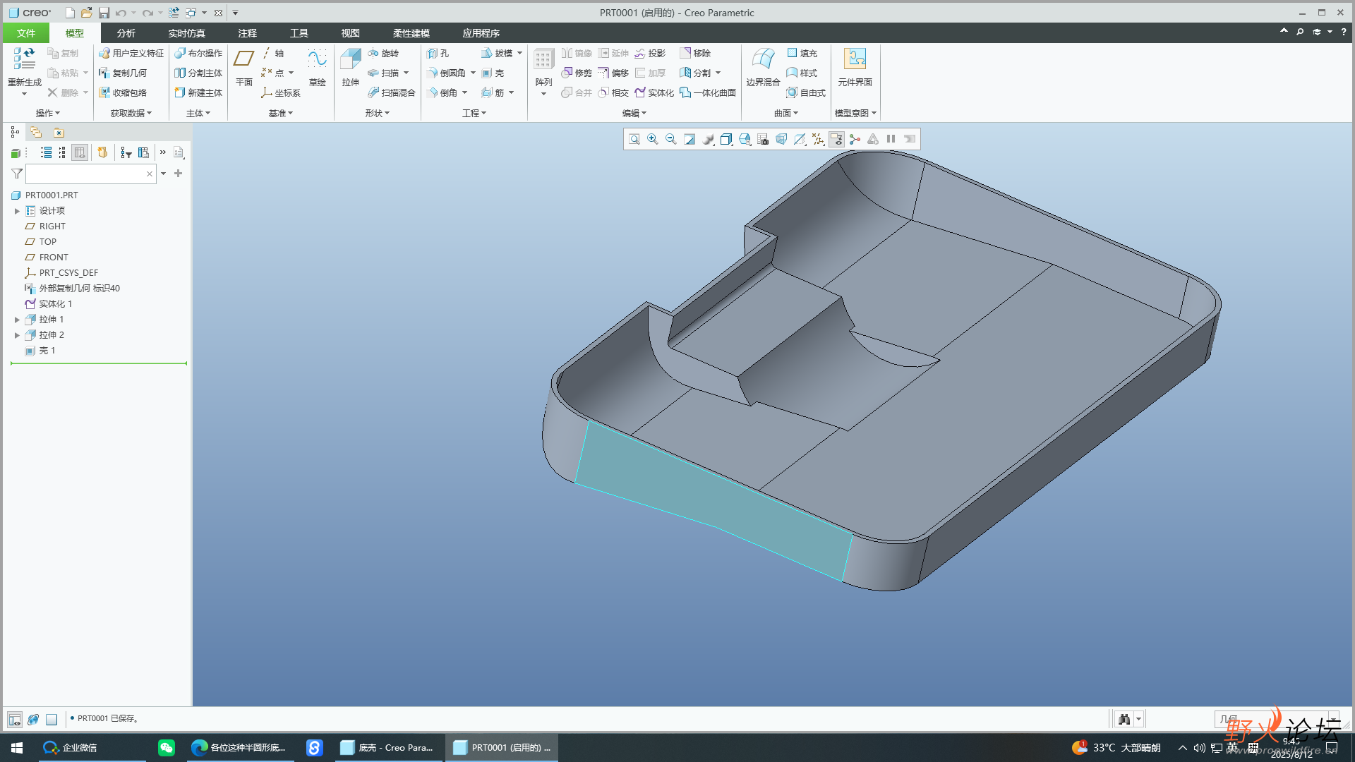Click the Refit view icon in graphics toolbar

(634, 139)
